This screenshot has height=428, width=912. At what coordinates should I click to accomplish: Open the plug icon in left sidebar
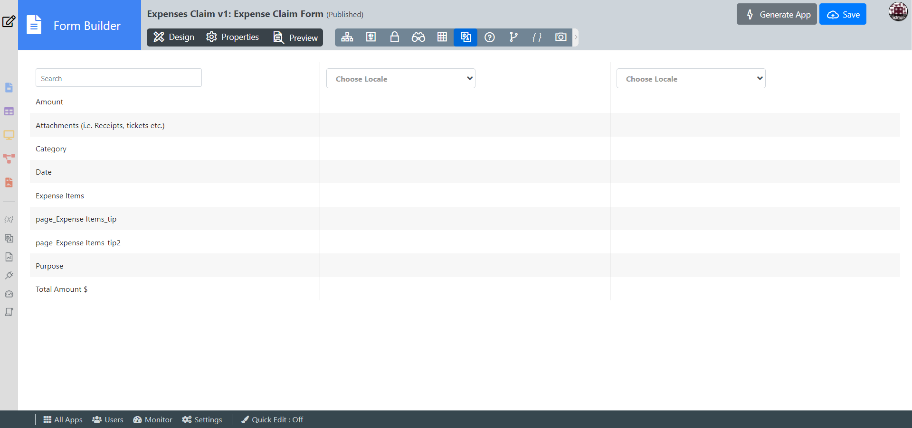coord(9,275)
